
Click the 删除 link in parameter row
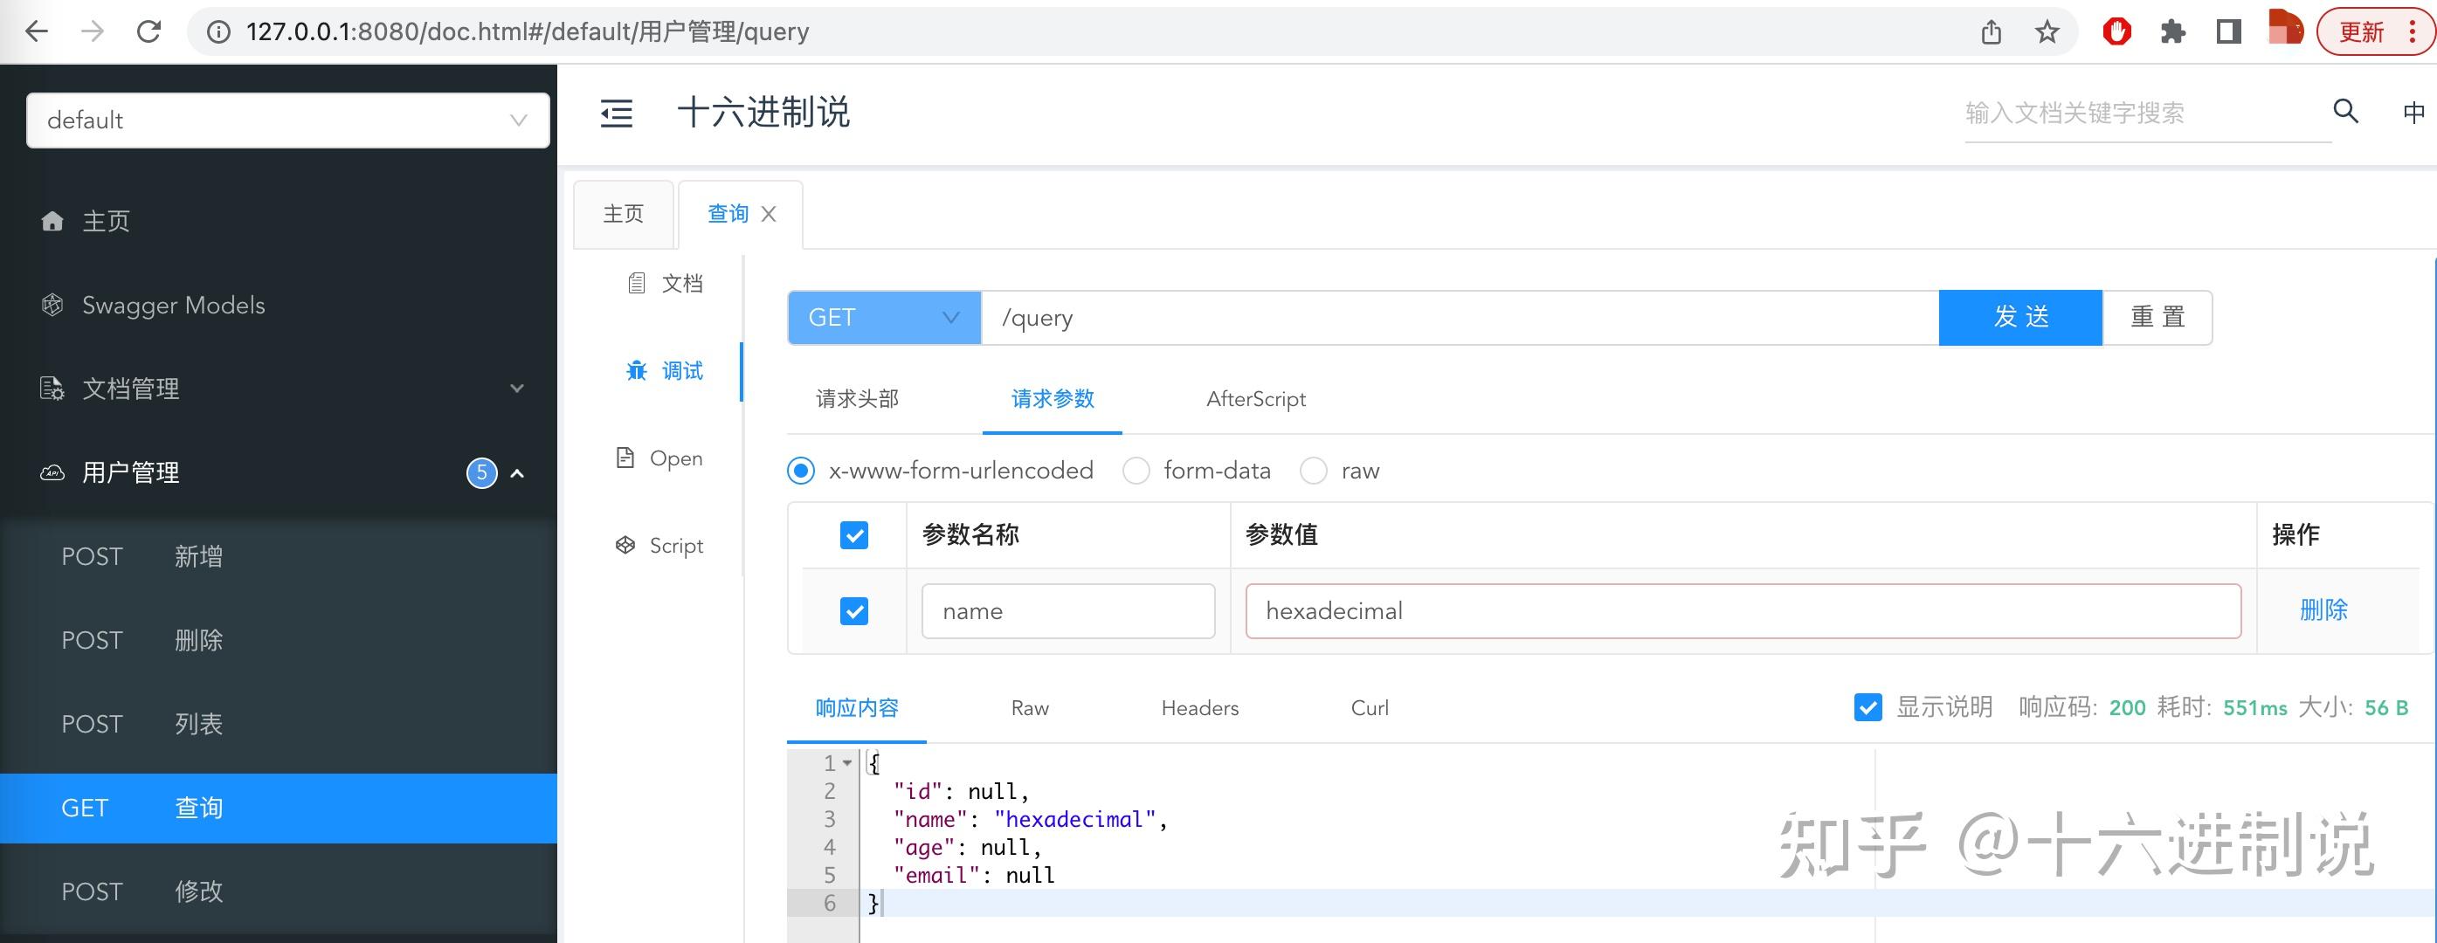click(x=2323, y=610)
